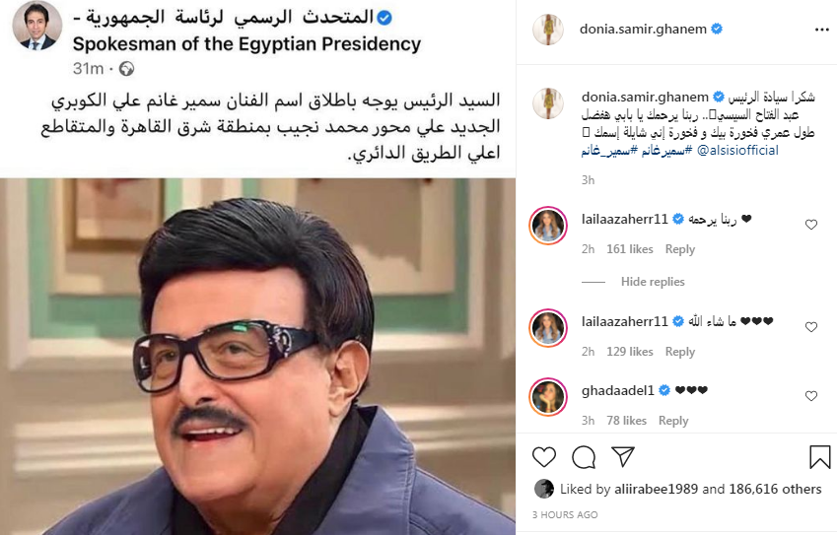Reply to lailaazaherr11's 161-likes comment
The image size is (837, 535).
(x=680, y=249)
